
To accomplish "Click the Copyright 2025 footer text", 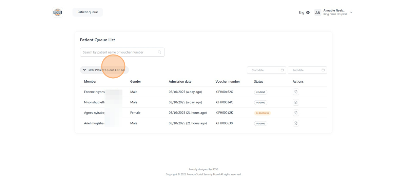I will point(203,174).
